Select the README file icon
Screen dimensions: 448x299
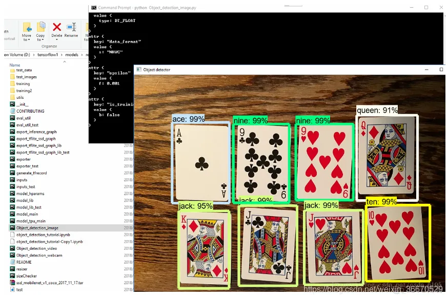pyautogui.click(x=12, y=262)
